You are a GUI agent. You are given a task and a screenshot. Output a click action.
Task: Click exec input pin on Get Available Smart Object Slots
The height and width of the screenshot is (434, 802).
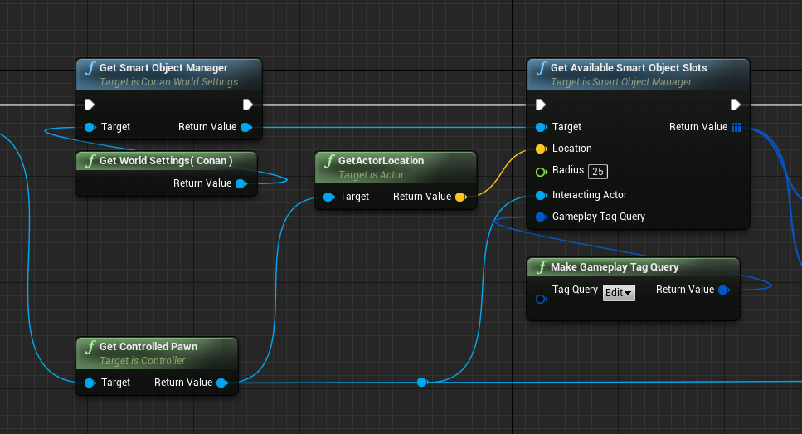(541, 105)
